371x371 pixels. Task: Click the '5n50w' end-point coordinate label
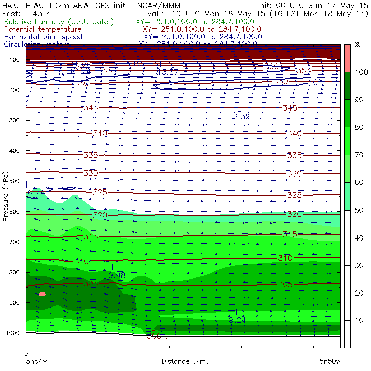coord(330,361)
